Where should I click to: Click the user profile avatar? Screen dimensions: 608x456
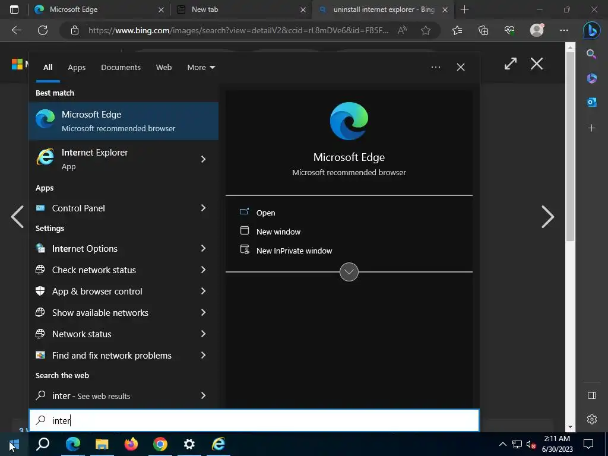537,30
